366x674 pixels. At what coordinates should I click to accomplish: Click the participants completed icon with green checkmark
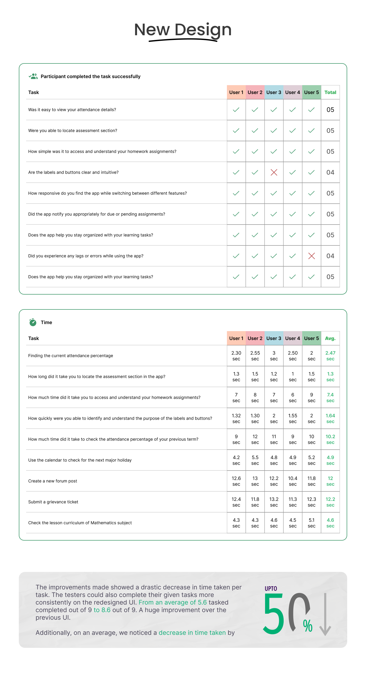(33, 77)
